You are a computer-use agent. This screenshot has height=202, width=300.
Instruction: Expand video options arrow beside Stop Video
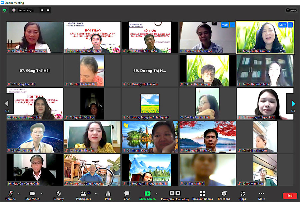41,193
